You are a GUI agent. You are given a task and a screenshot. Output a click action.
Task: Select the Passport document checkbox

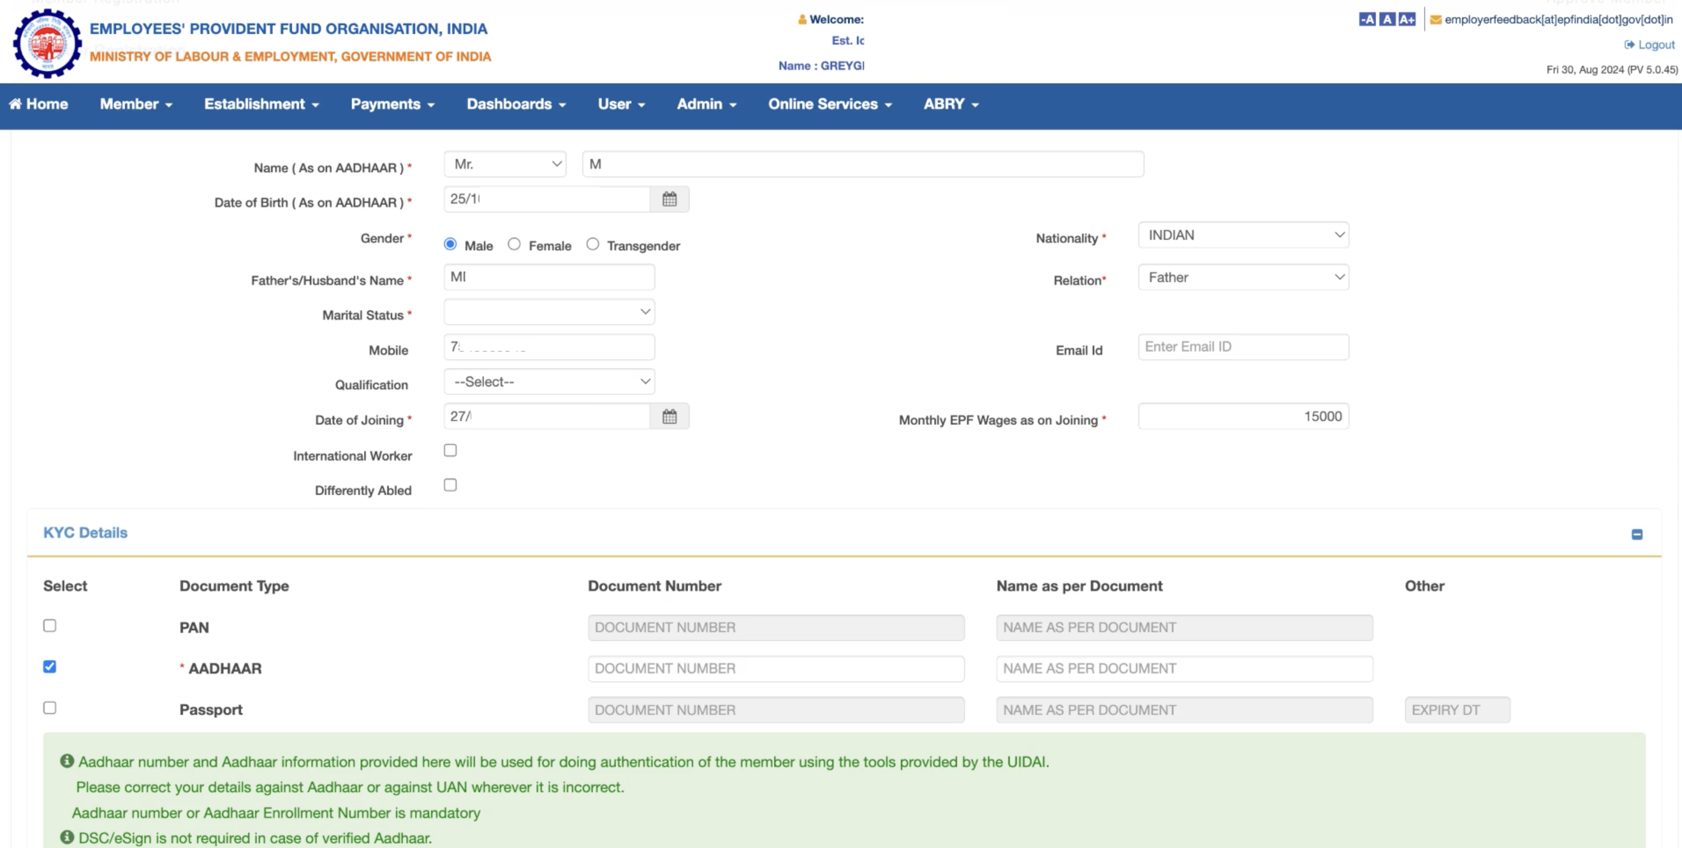point(50,708)
